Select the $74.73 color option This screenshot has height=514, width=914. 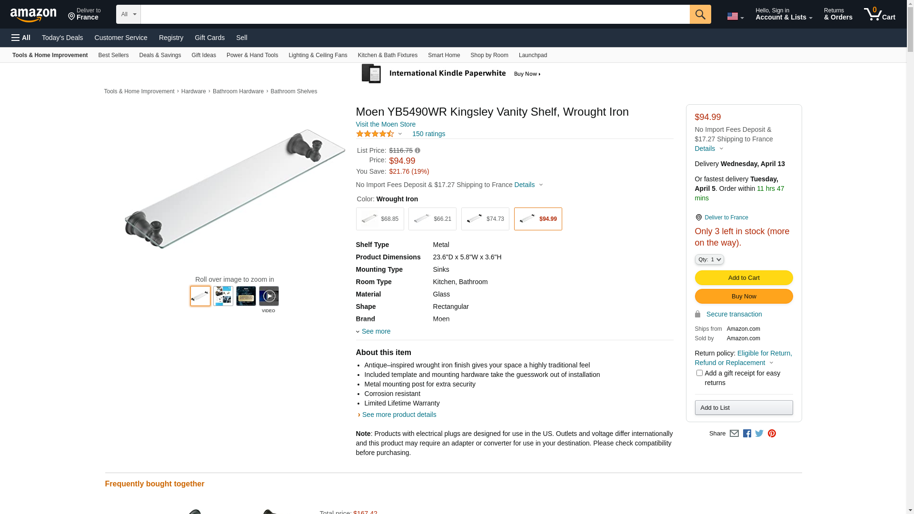(x=485, y=219)
